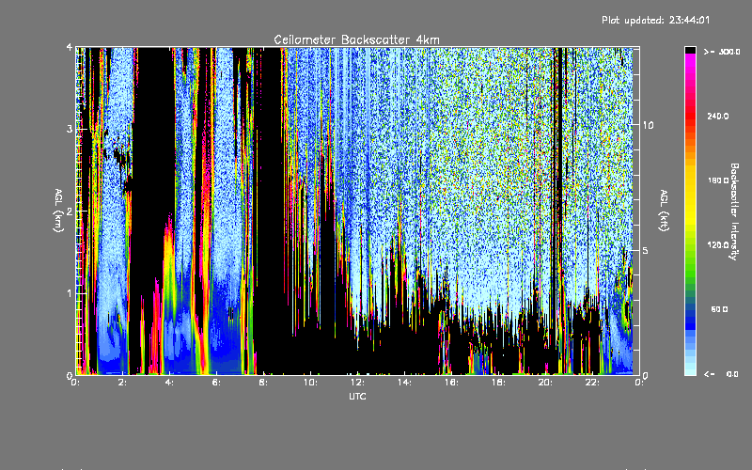
Task: Click the "8:" UTC hour tick label
Action: [264, 383]
